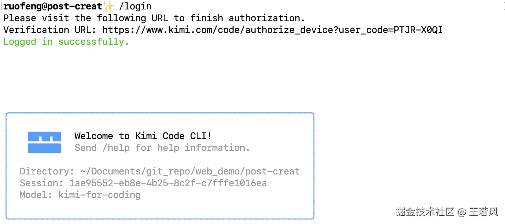Viewport: 505px width, 224px height.
Task: Click the blue Kimi logo icon
Action: point(44,142)
